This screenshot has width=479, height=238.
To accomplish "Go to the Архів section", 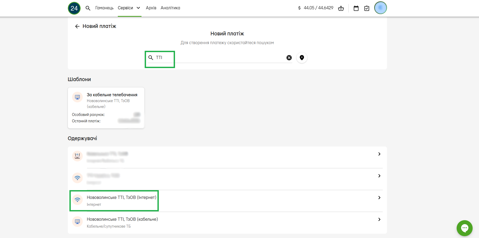I will [x=151, y=8].
